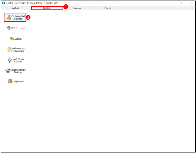
Task: Open Configure Golf Settings gear icon
Action: point(9,17)
